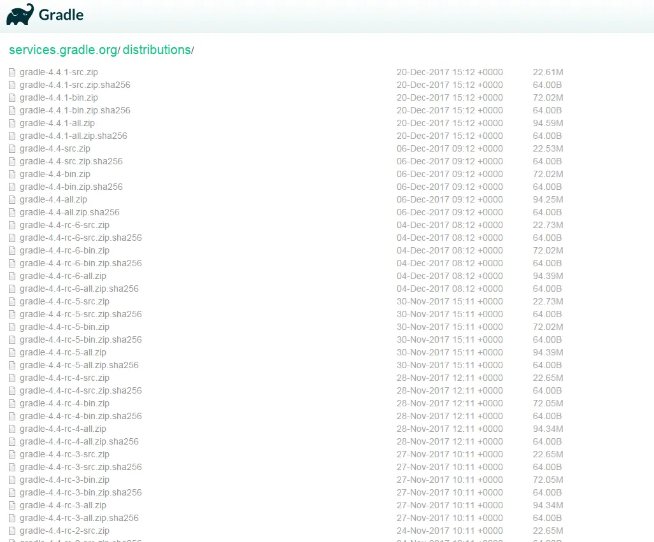Image resolution: width=654 pixels, height=542 pixels.
Task: Click file icon beside gradle-4.4-rc-5-src.zip.sha256
Action: 12,314
